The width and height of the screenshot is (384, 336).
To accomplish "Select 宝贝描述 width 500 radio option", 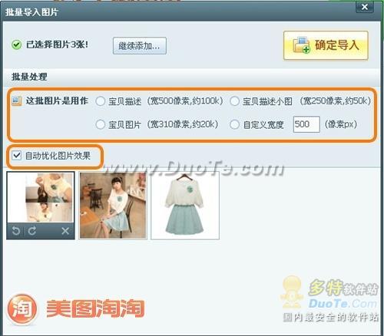I will pos(100,101).
